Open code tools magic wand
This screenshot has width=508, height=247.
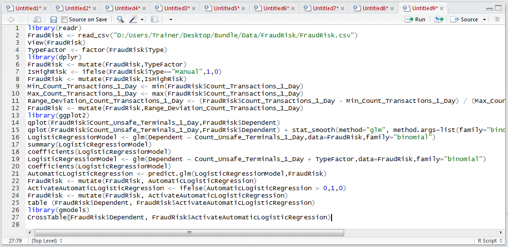[133, 19]
